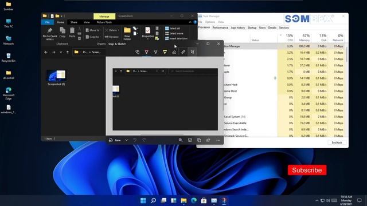Screen dimensions: 367x206
Task: Click the End task button
Action: [x=337, y=142]
